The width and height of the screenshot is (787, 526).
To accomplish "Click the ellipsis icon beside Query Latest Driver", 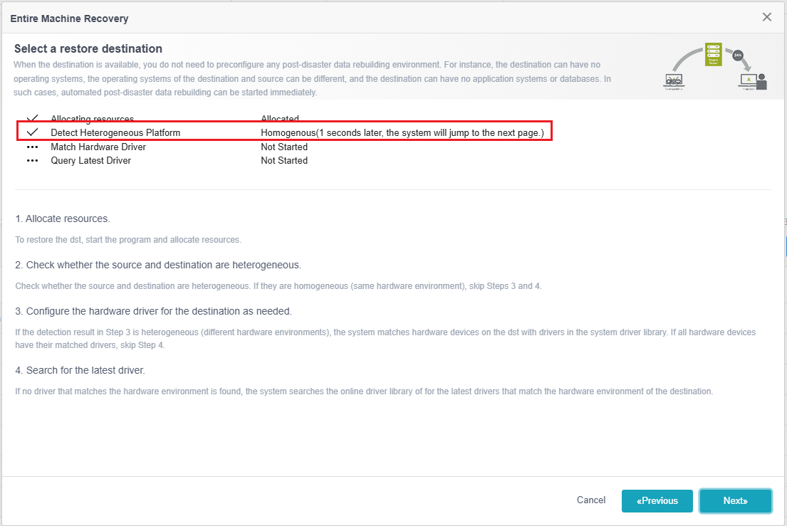I will pos(33,160).
